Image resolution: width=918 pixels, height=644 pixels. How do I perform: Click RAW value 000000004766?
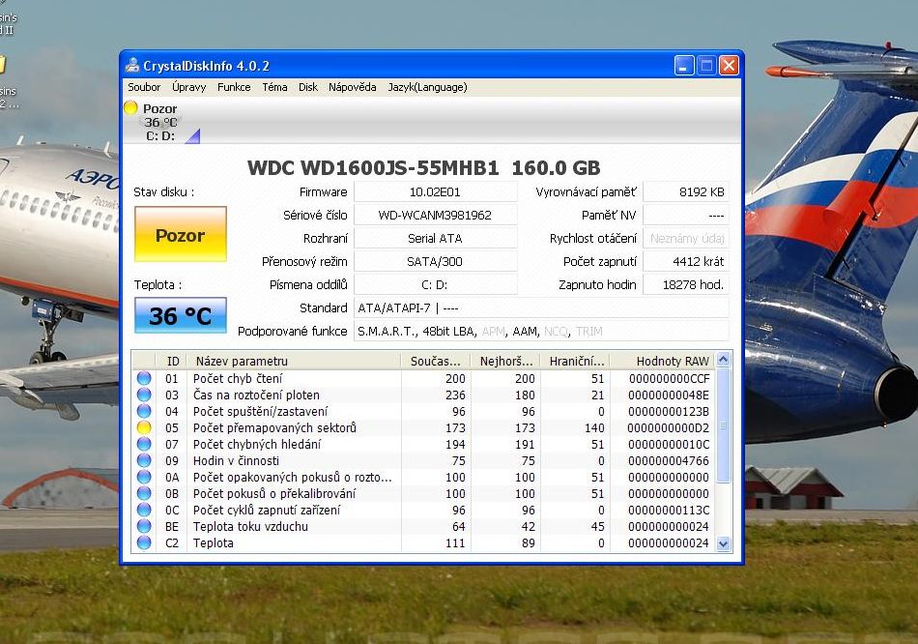668,460
